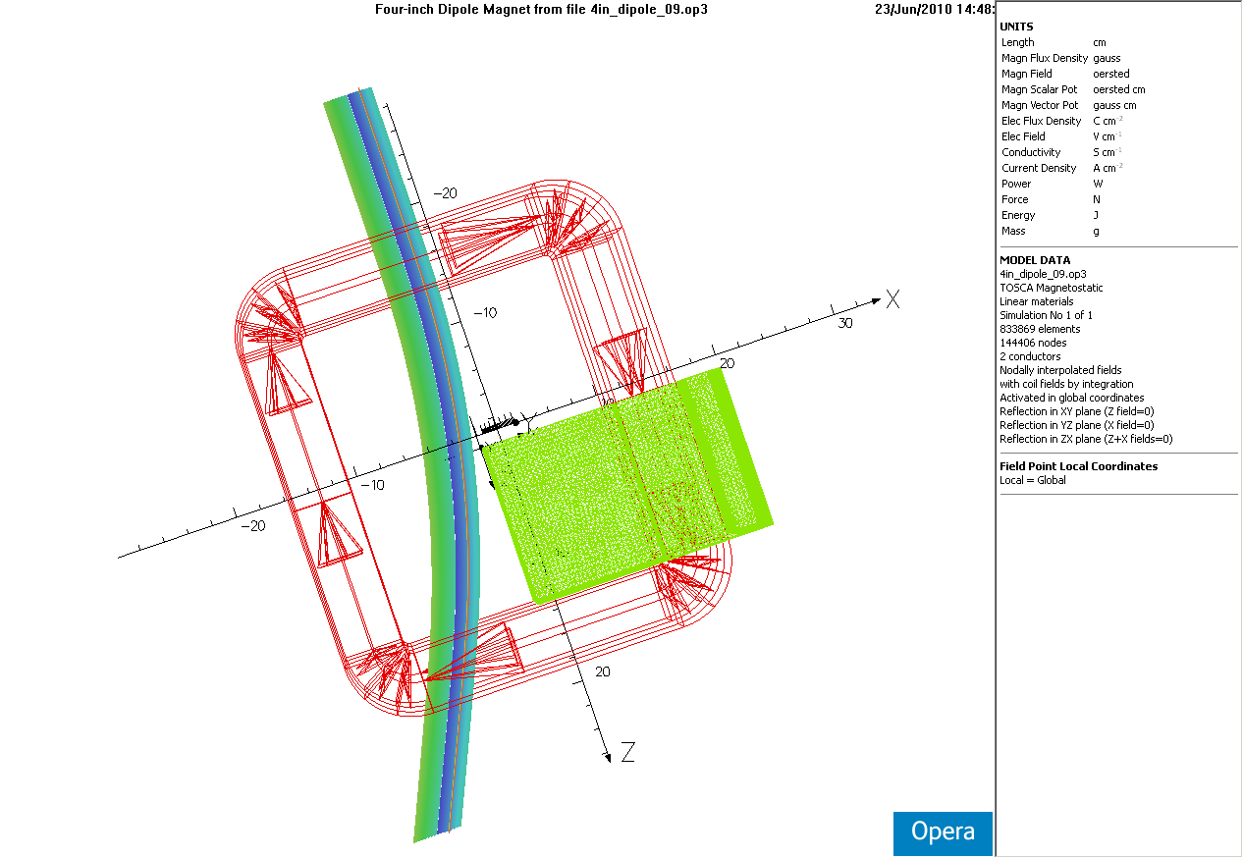Select the UNITS heading in info panel

click(1016, 27)
